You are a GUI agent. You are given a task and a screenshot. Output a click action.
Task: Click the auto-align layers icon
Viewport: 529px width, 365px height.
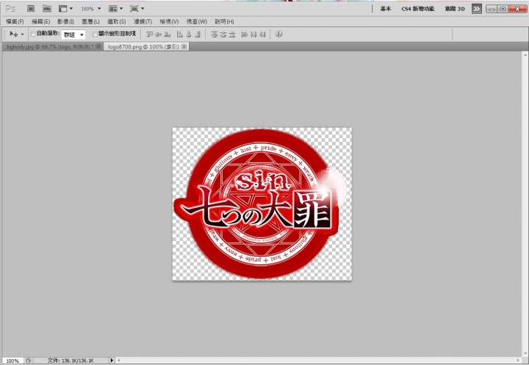(x=278, y=34)
